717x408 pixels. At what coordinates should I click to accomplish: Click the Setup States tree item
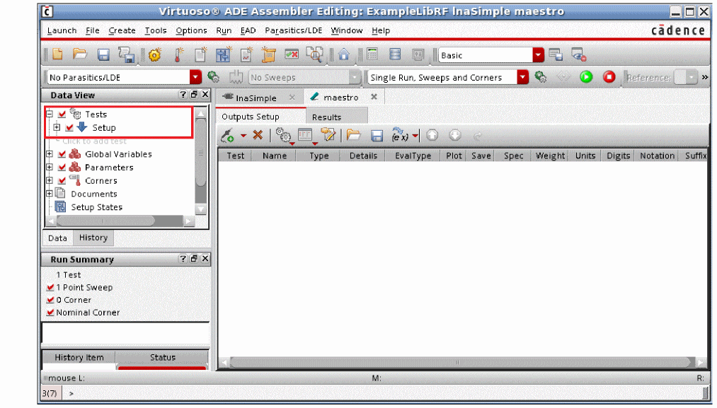pyautogui.click(x=96, y=207)
